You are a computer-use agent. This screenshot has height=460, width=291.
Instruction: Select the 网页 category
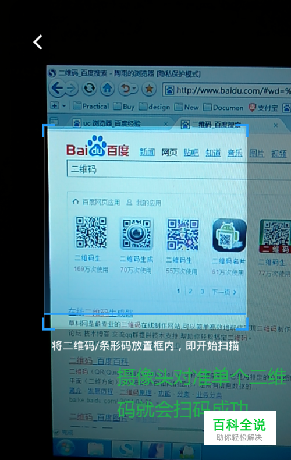[169, 152]
